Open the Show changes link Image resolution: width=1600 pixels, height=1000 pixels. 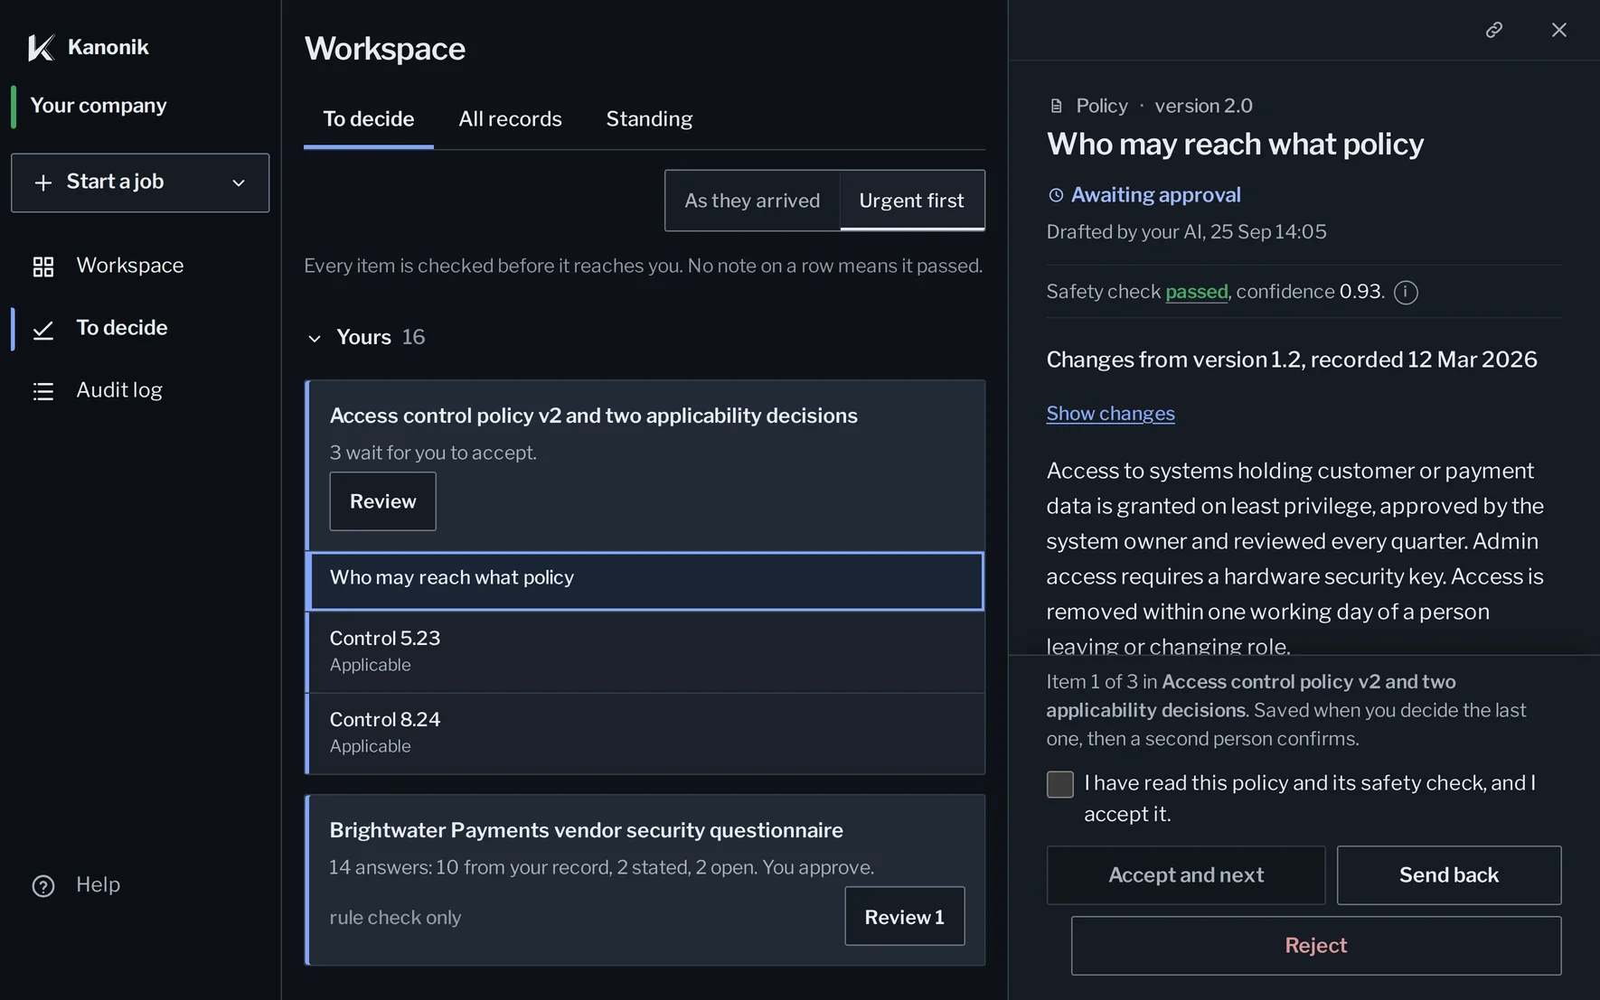1110,414
